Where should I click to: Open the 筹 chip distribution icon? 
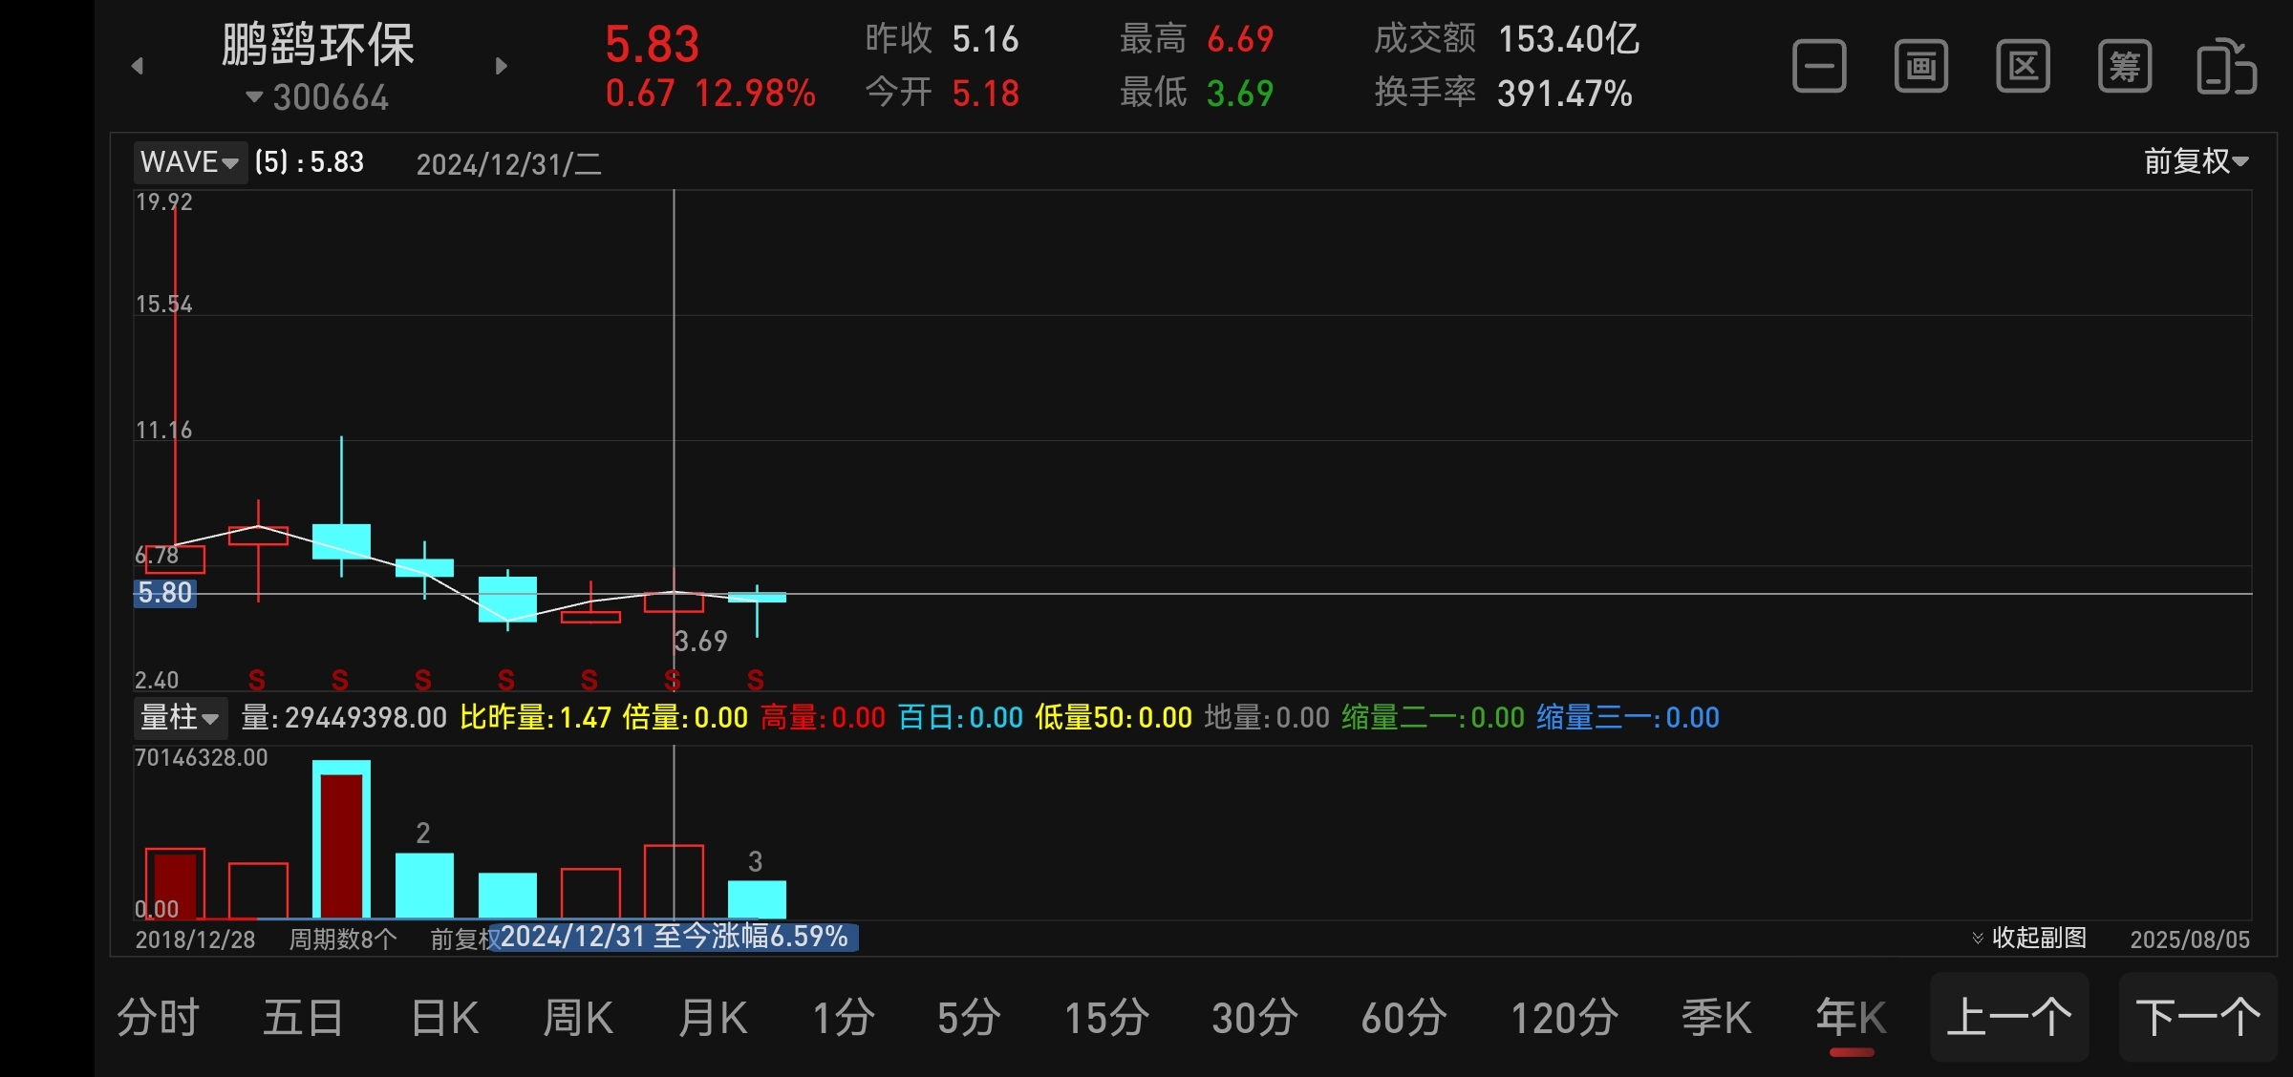click(x=2124, y=67)
